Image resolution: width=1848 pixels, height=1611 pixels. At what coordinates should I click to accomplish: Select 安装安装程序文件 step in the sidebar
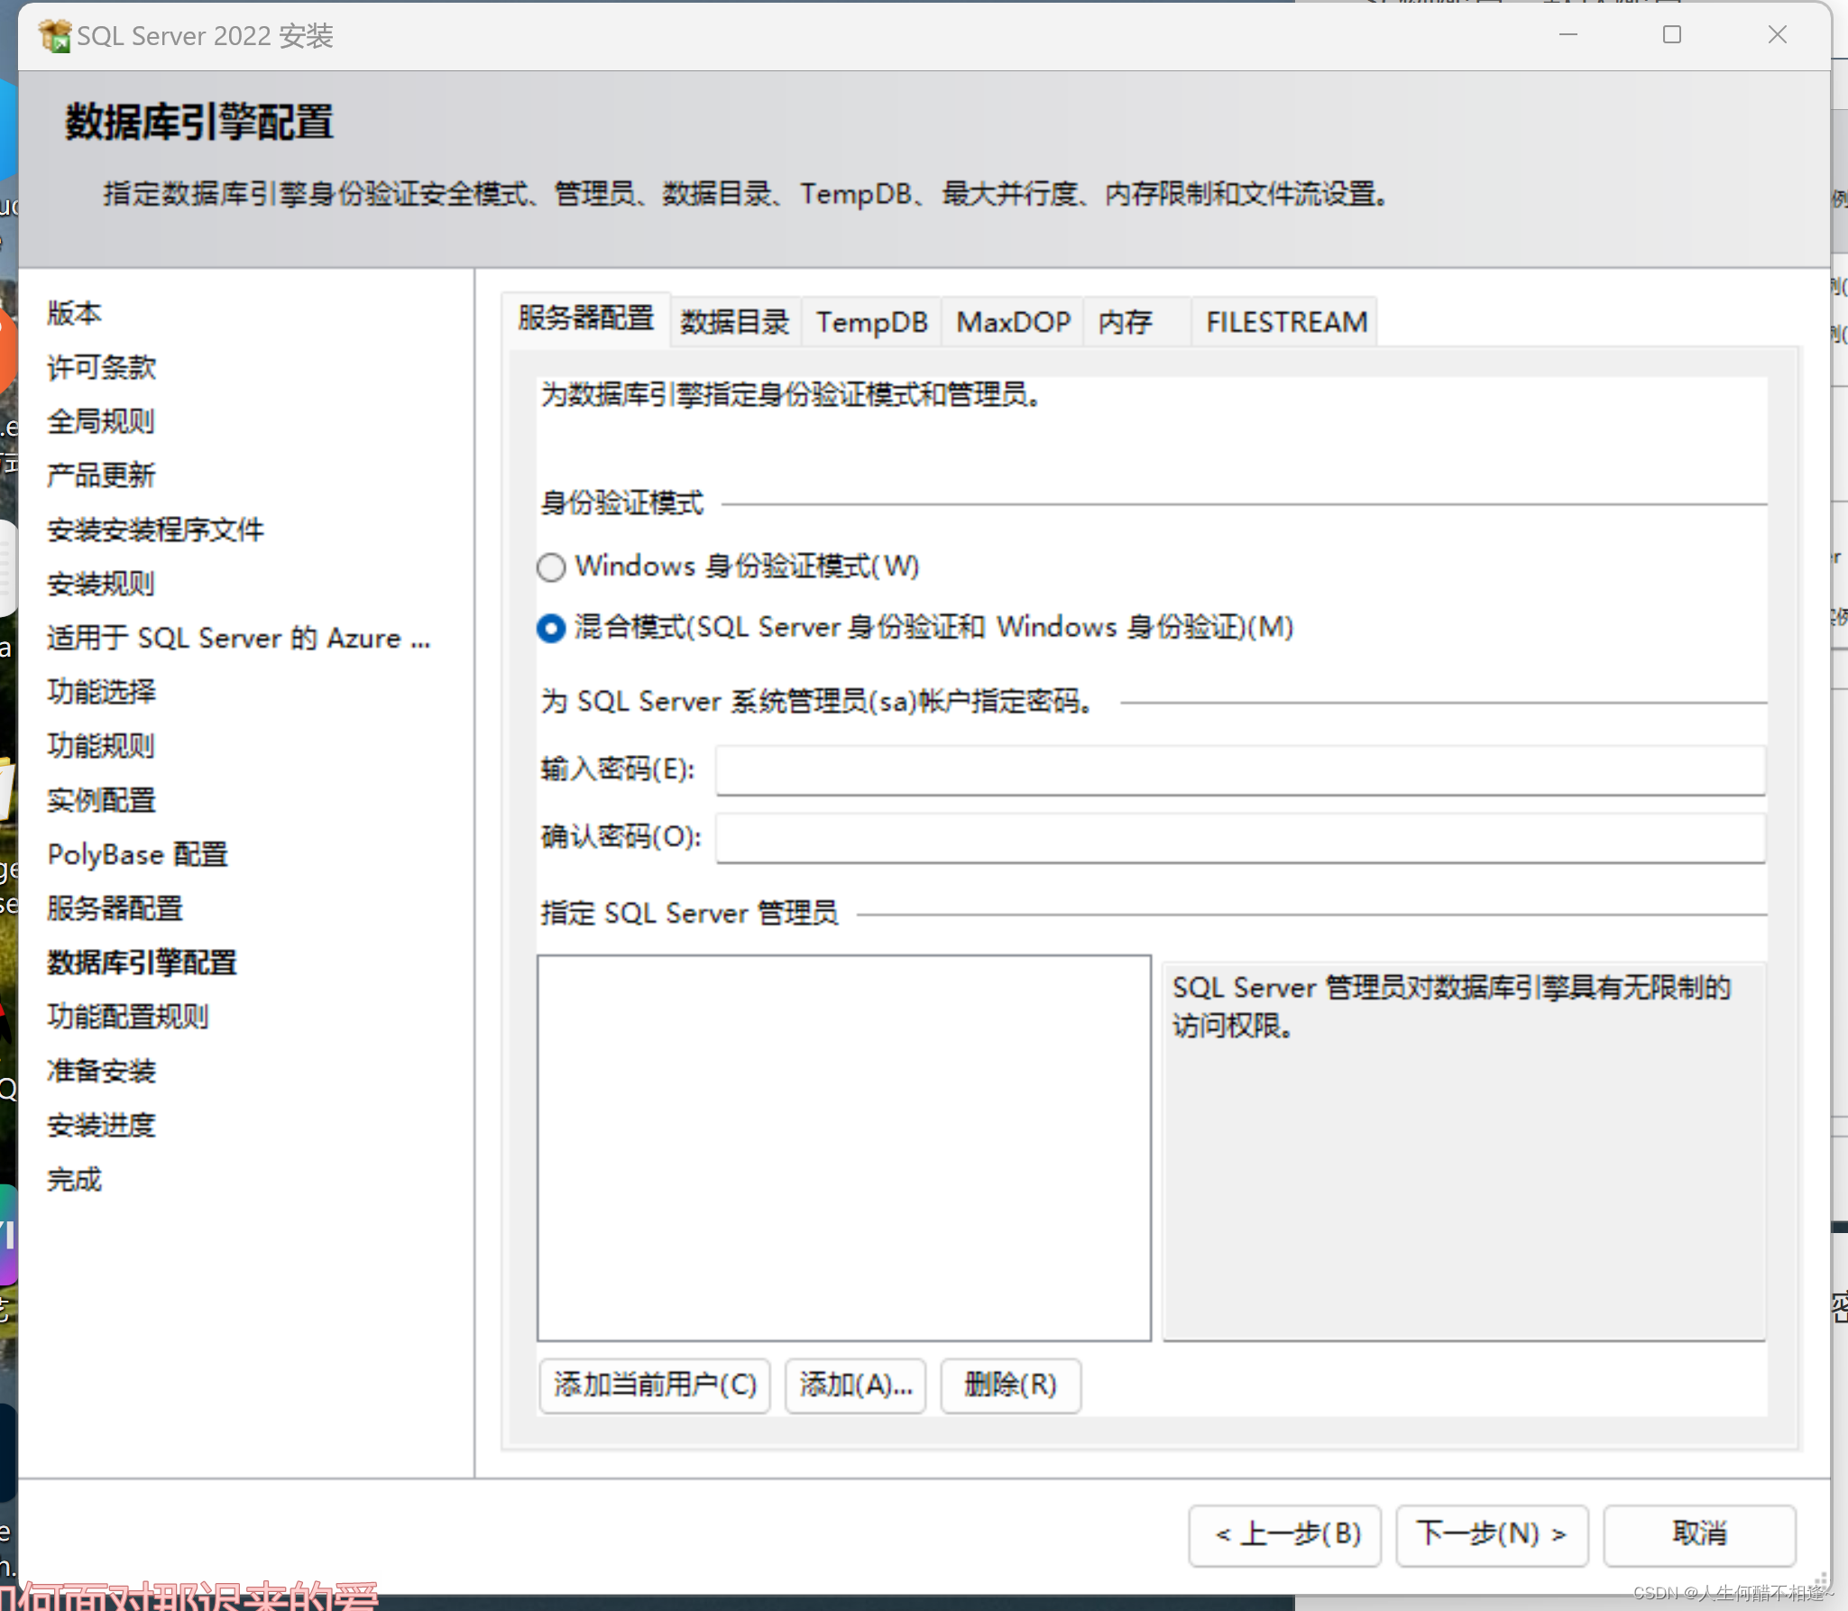156,529
